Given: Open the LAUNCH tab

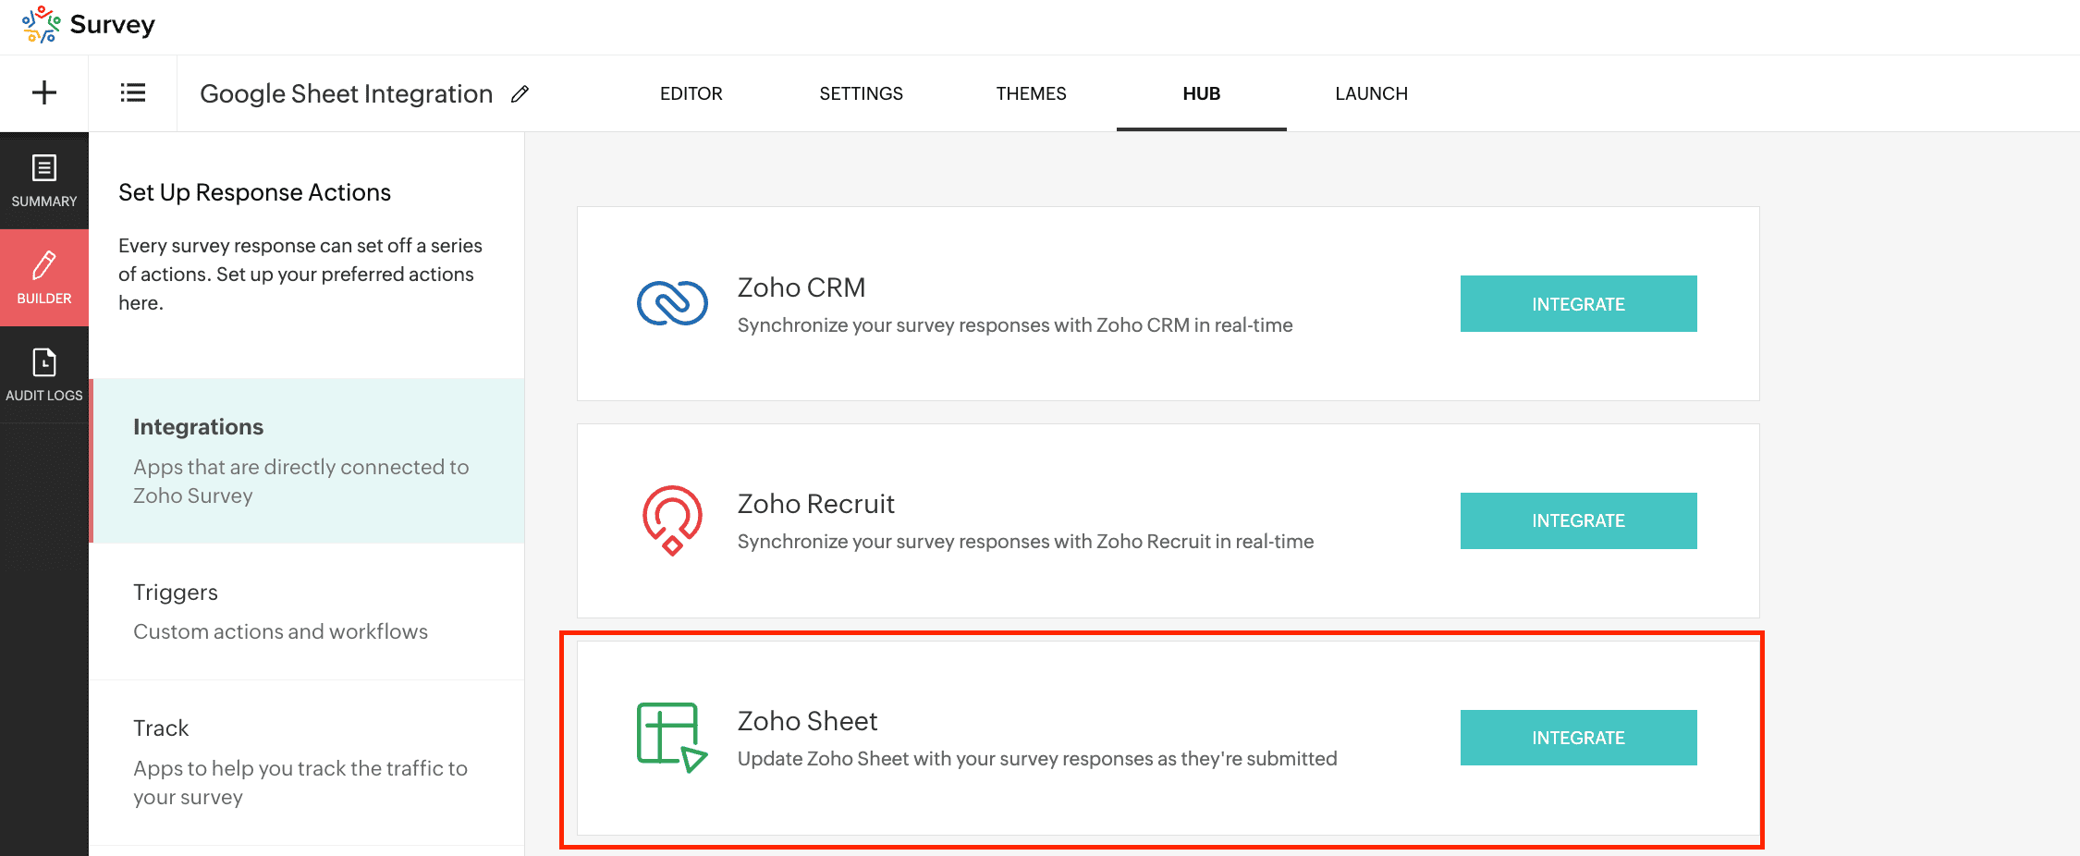Looking at the screenshot, I should coord(1372,93).
